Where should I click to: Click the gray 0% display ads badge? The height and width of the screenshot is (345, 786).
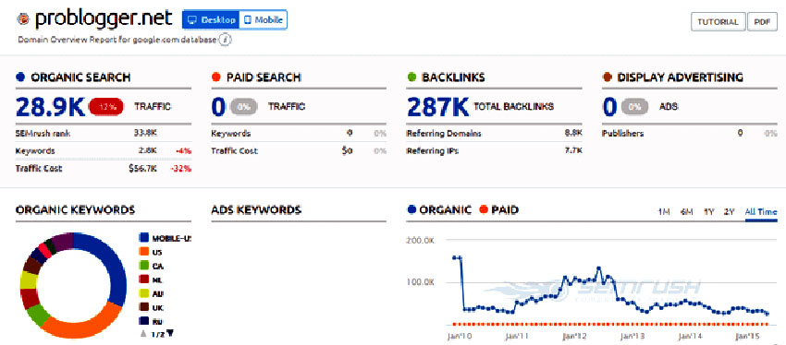[x=634, y=106]
